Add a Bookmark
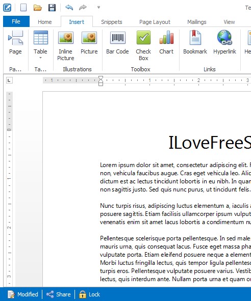This screenshot has width=251, height=301. point(195,43)
